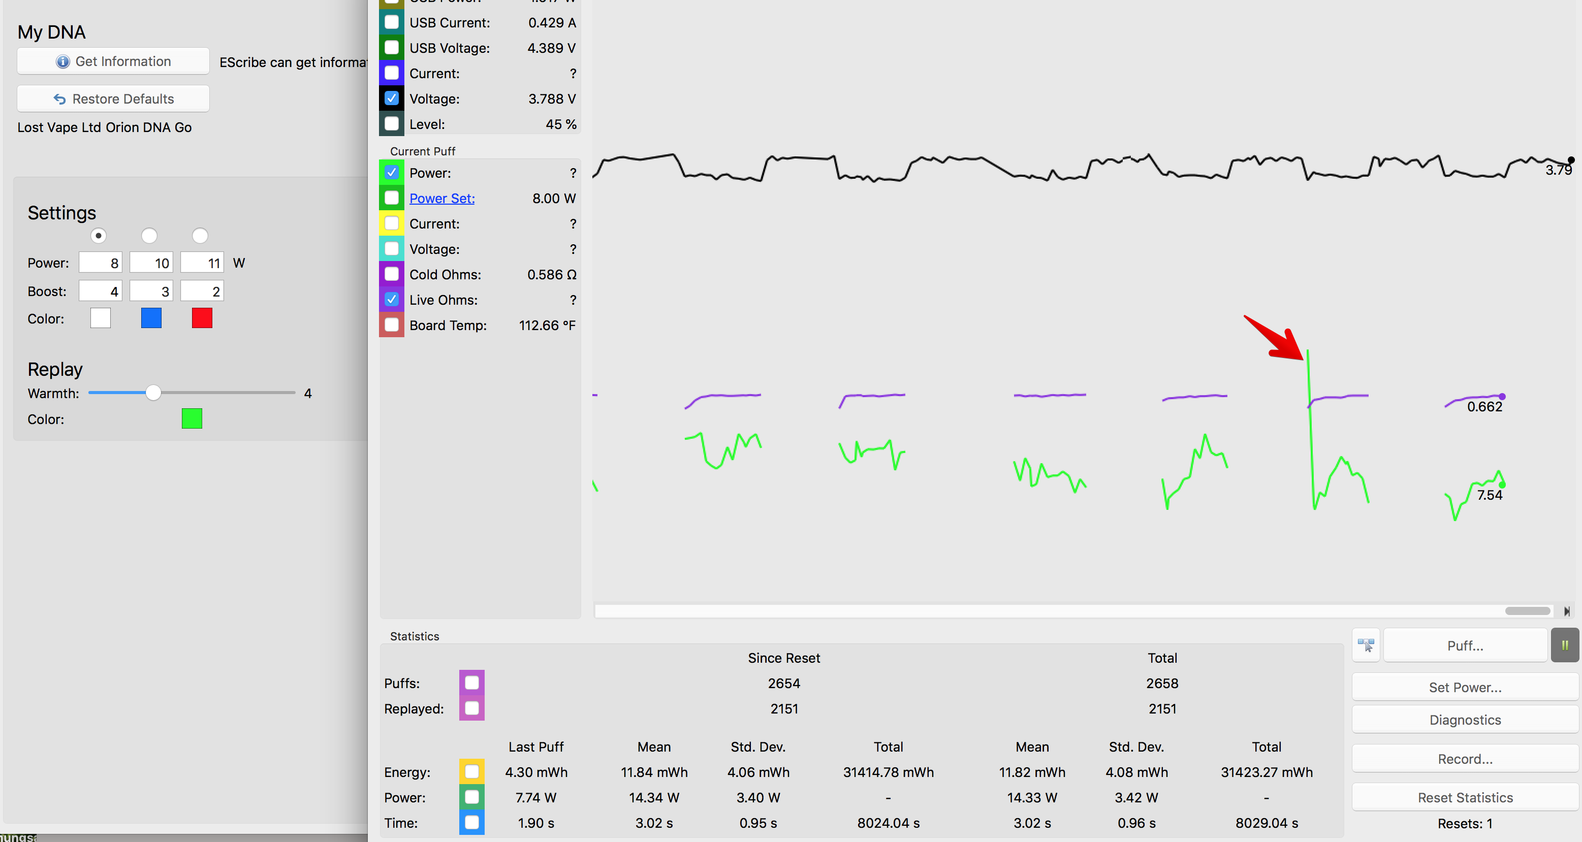Image resolution: width=1582 pixels, height=842 pixels.
Task: Click Reset Statistics
Action: 1465,798
